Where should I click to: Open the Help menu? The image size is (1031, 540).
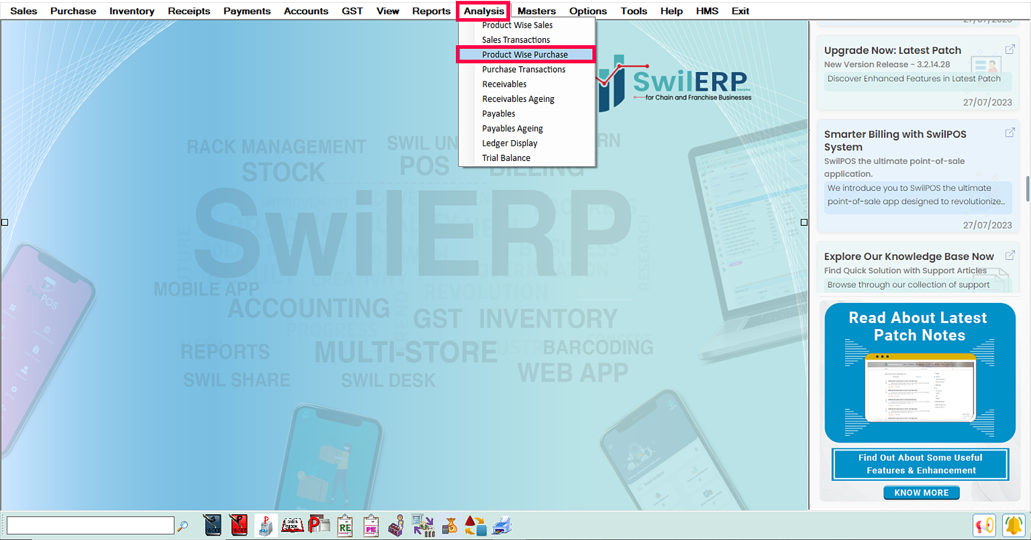coord(671,11)
